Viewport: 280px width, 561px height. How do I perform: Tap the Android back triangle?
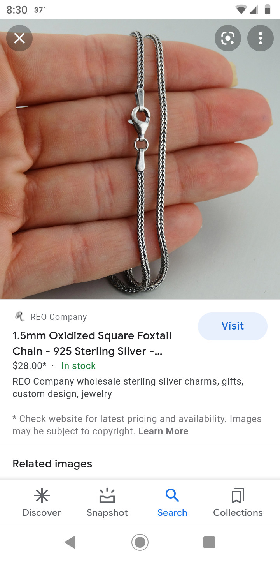70,542
